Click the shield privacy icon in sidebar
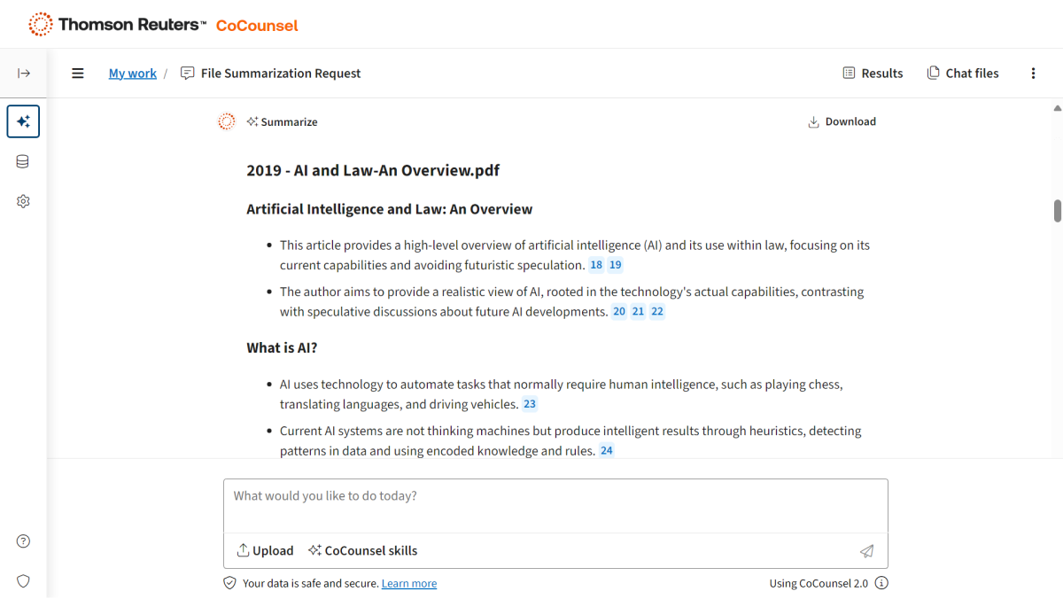Screen dimensions: 1063x599 click(x=23, y=581)
